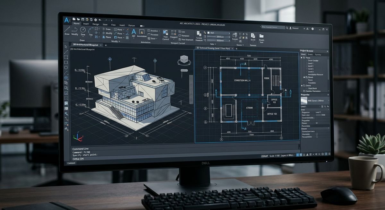
Task: Expand the Modify panel dropdown arrow
Action: pos(119,41)
